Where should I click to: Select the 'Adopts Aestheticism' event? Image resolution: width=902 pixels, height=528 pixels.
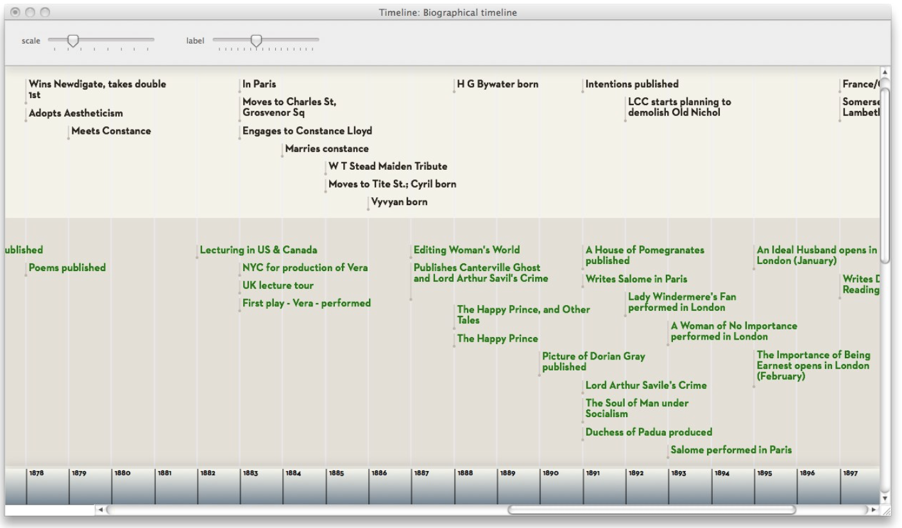[76, 113]
